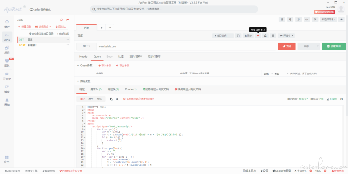The image size is (348, 174).
Task: Click the trash delete icon beside lock
Action: coord(273,36)
